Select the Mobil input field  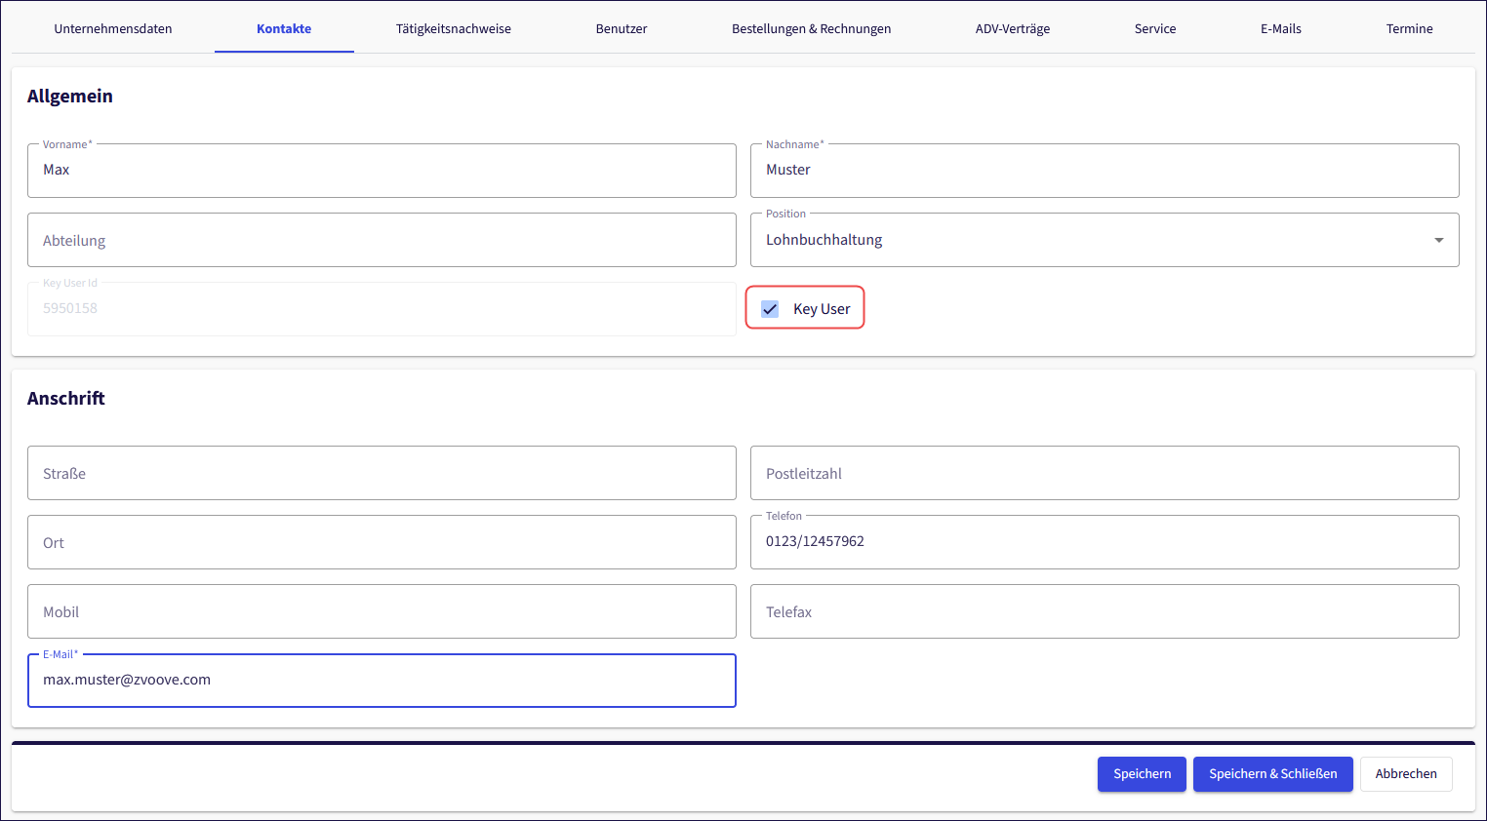pyautogui.click(x=382, y=612)
